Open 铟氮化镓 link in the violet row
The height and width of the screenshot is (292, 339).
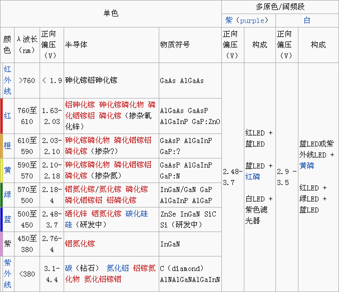80,244
